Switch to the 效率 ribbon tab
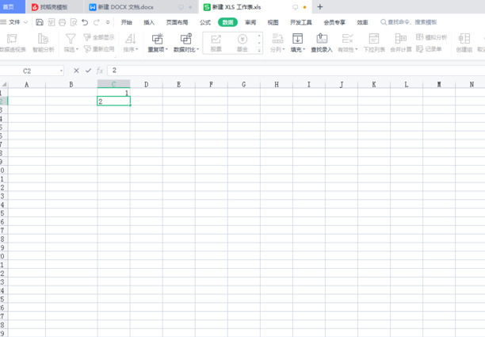The height and width of the screenshot is (337, 485). pos(362,22)
